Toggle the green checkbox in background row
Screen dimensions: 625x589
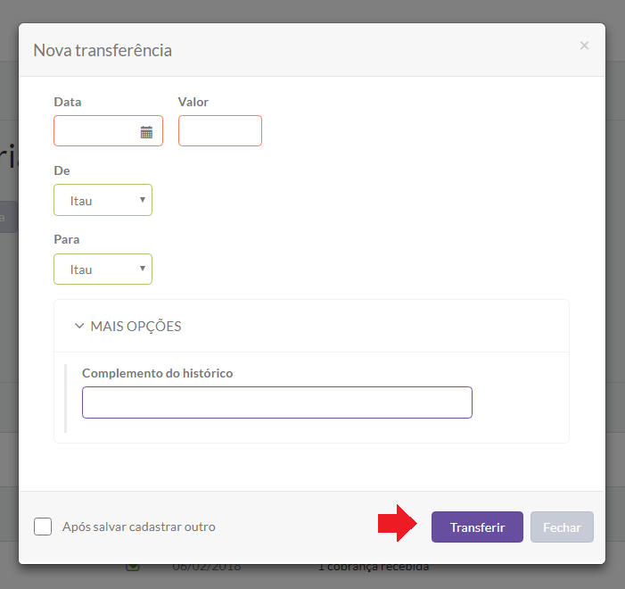133,567
